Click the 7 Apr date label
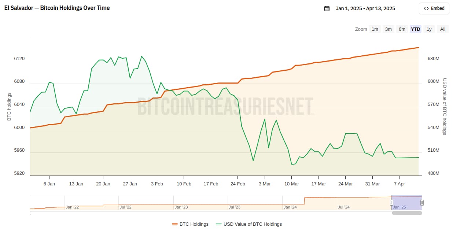The height and width of the screenshot is (236, 453). (x=399, y=184)
